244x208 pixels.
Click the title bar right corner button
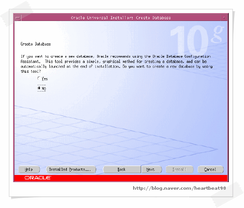point(224,18)
